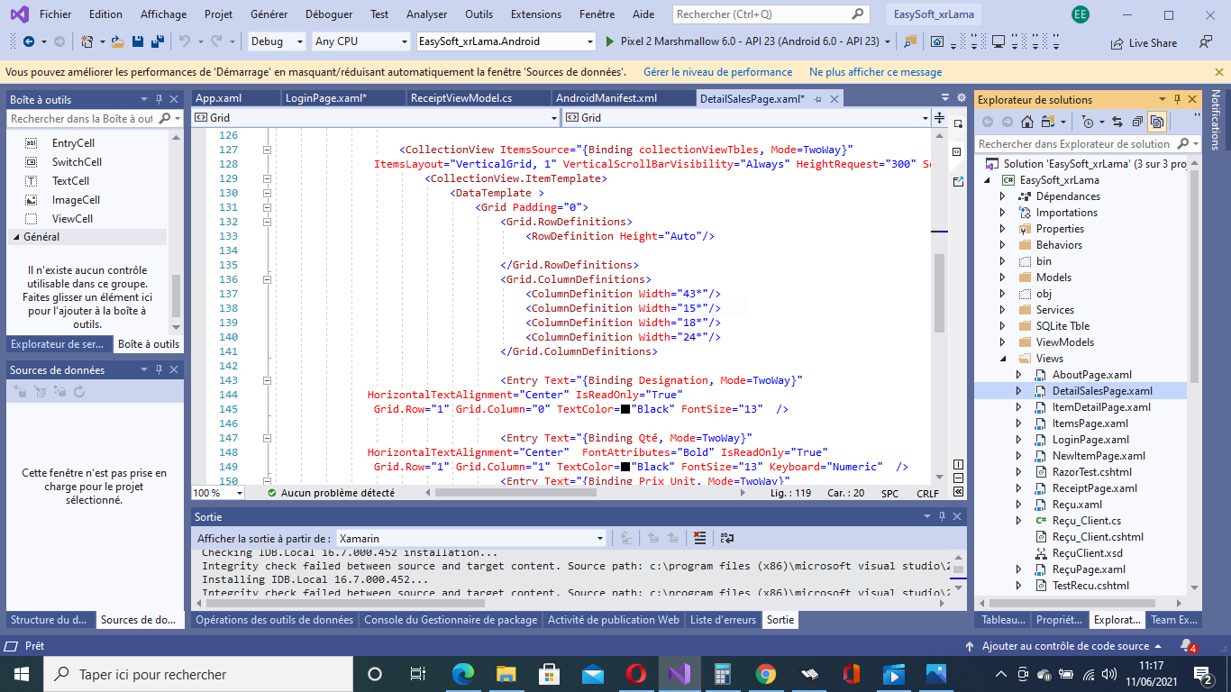Toggle word wrap in the Sortie panel
The width and height of the screenshot is (1231, 692).
pyautogui.click(x=726, y=538)
